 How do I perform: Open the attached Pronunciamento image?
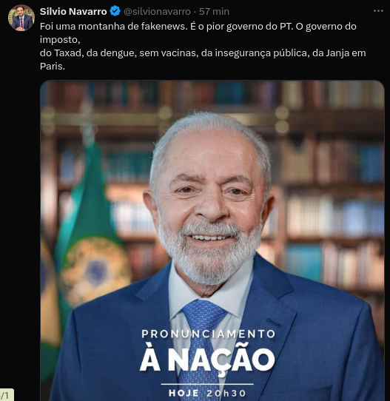click(x=212, y=240)
